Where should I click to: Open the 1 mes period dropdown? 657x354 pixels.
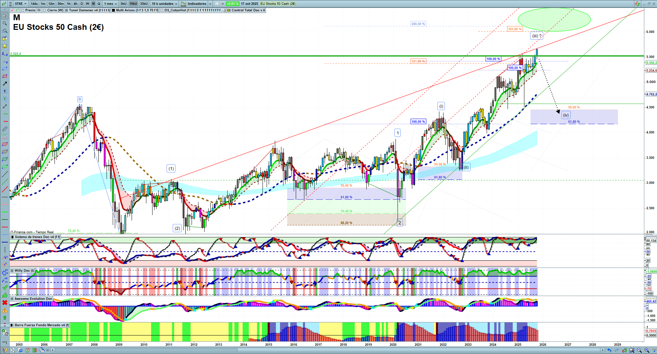click(x=110, y=4)
